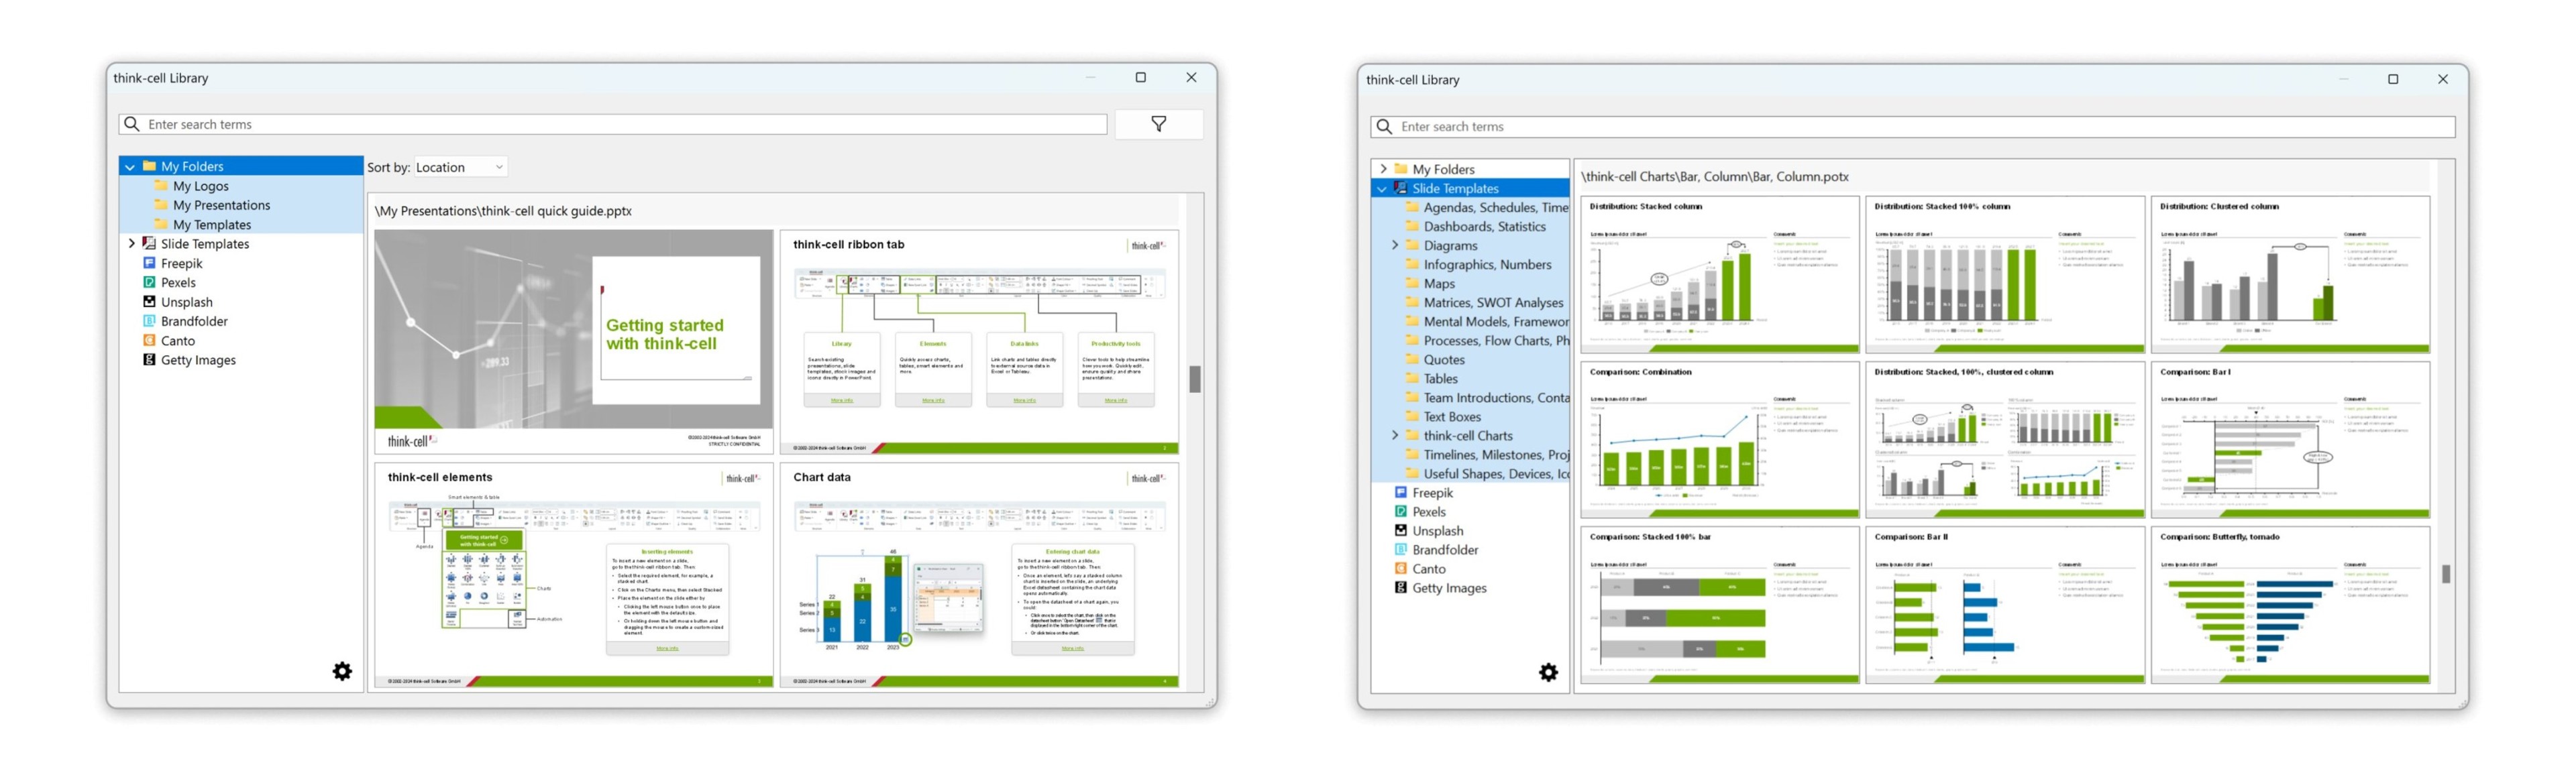2576x773 pixels.
Task: Close the right think-cell Library window
Action: 2442,79
